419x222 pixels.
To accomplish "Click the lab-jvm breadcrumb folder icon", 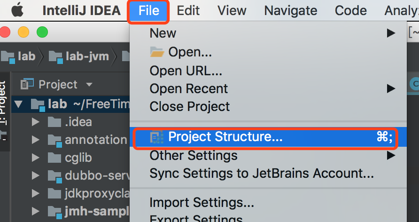I will (x=56, y=57).
